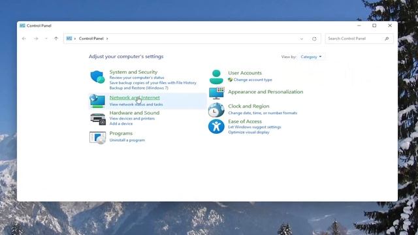Click Appearance and Personalization monitor icon
This screenshot has height=235, width=418.
[x=216, y=93]
